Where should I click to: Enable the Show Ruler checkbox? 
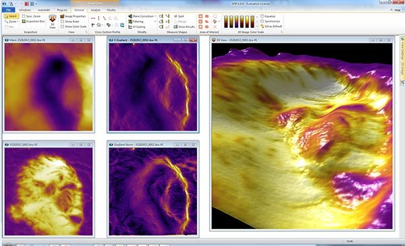click(62, 22)
